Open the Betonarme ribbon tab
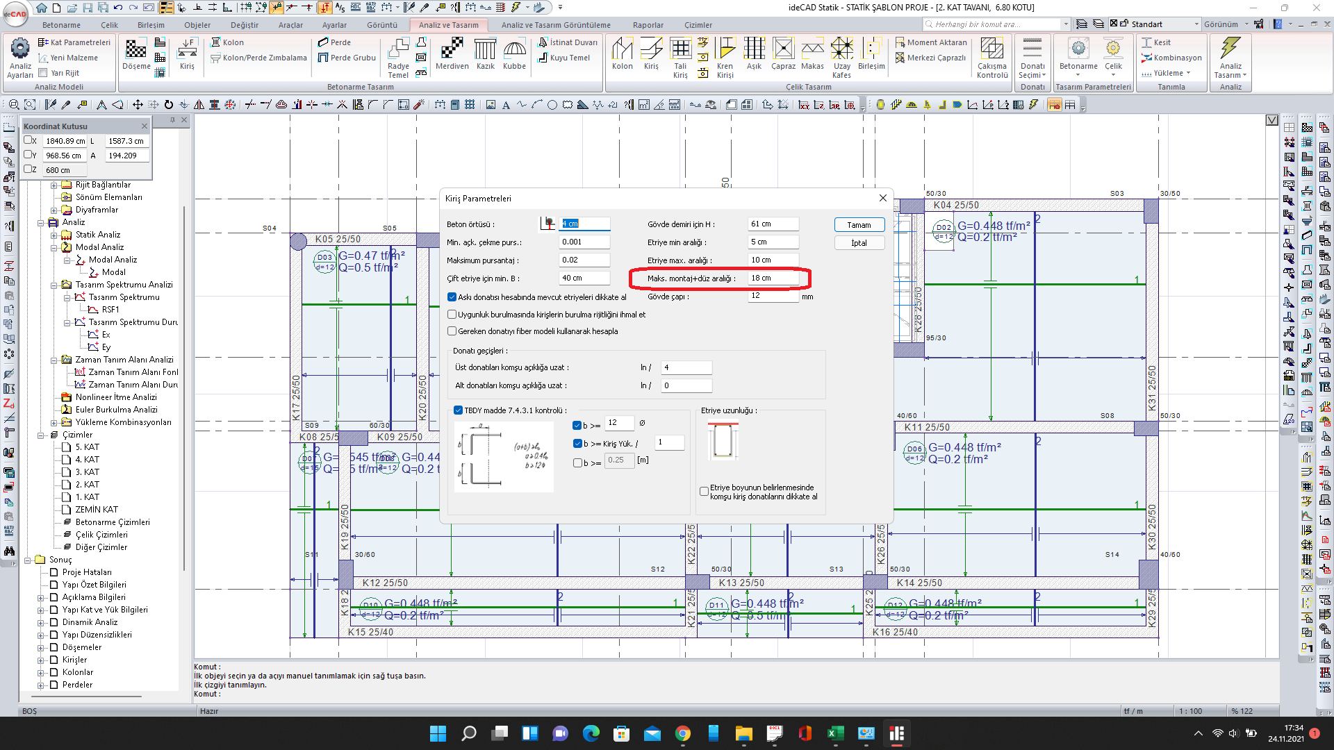The width and height of the screenshot is (1334, 750). coord(61,25)
